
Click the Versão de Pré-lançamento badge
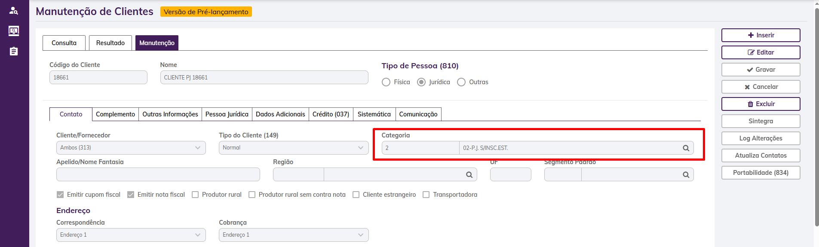tap(206, 12)
